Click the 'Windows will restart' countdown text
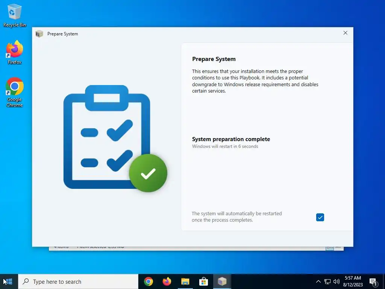The image size is (385, 289). [225, 146]
